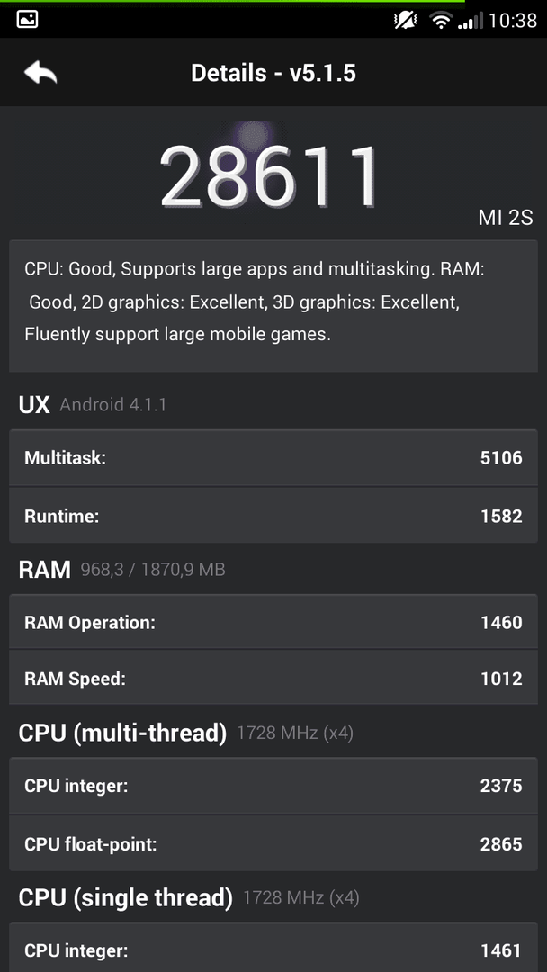The width and height of the screenshot is (547, 972).
Task: Tap the Wi-Fi status icon
Action: (x=441, y=21)
